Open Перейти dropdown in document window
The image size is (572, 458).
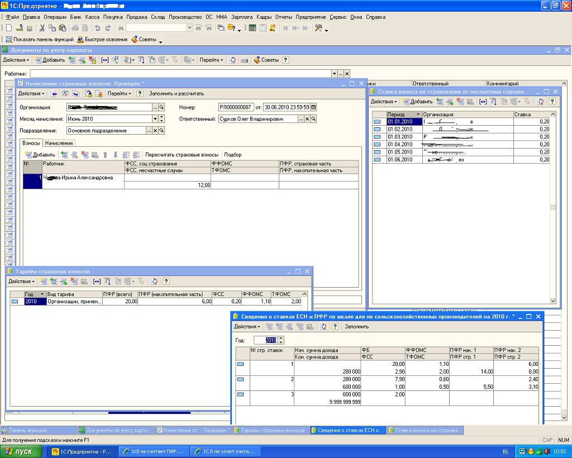coord(119,94)
